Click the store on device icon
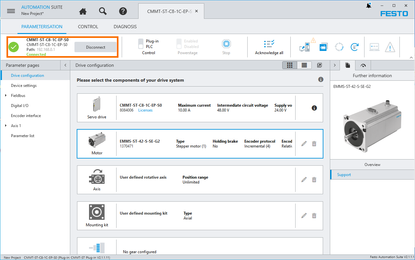The height and width of the screenshot is (260, 415). (323, 47)
